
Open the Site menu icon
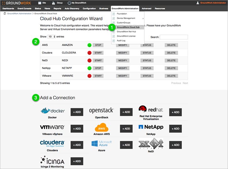[40, 3]
